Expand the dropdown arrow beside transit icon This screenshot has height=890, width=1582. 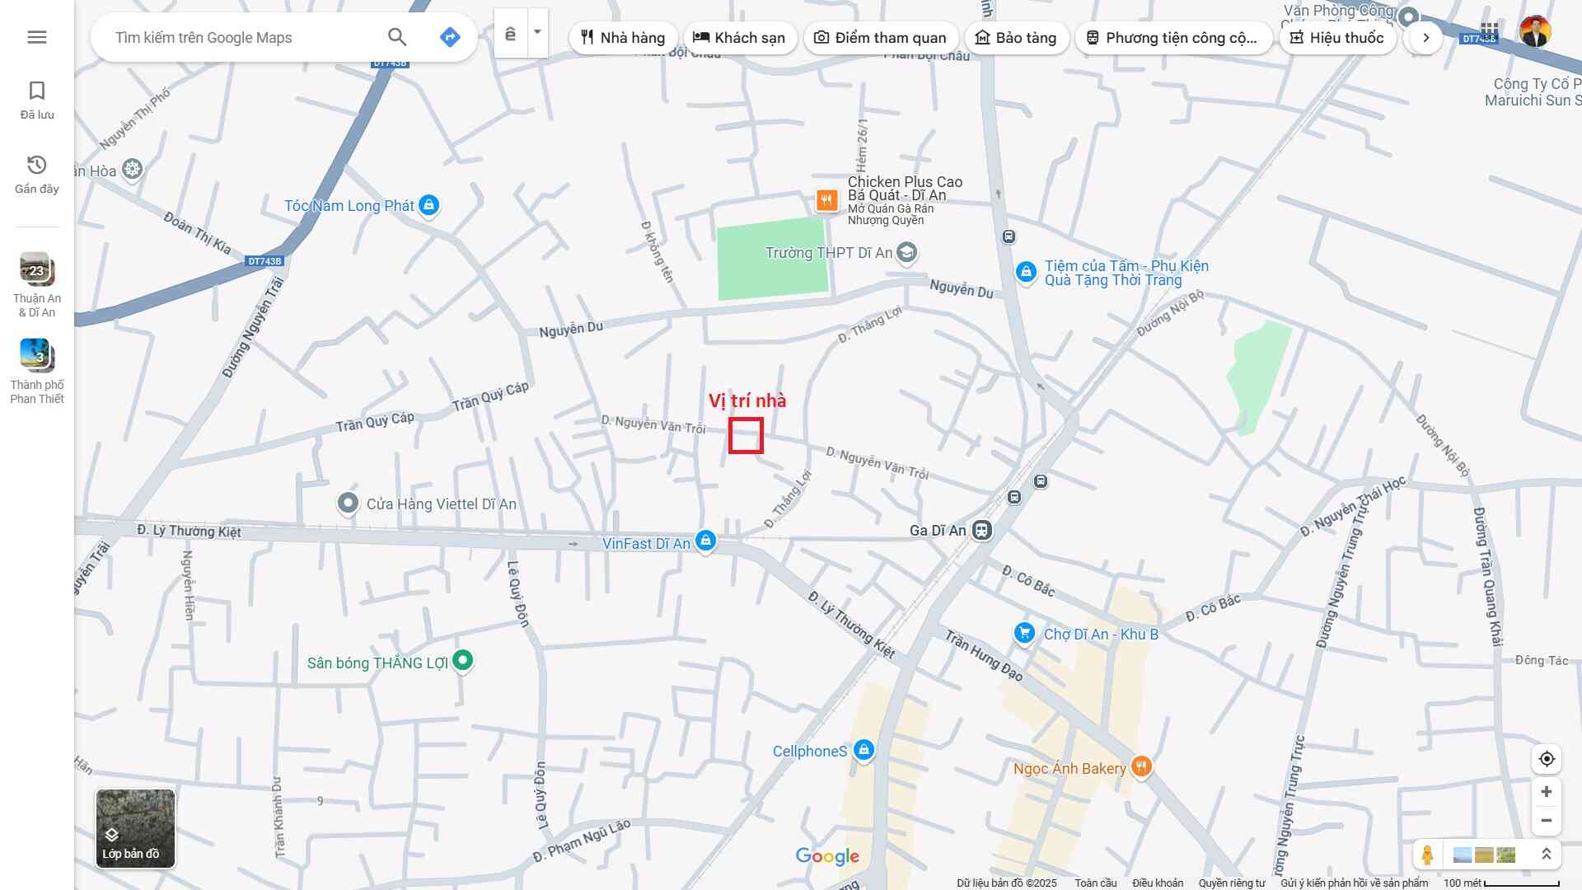point(537,33)
